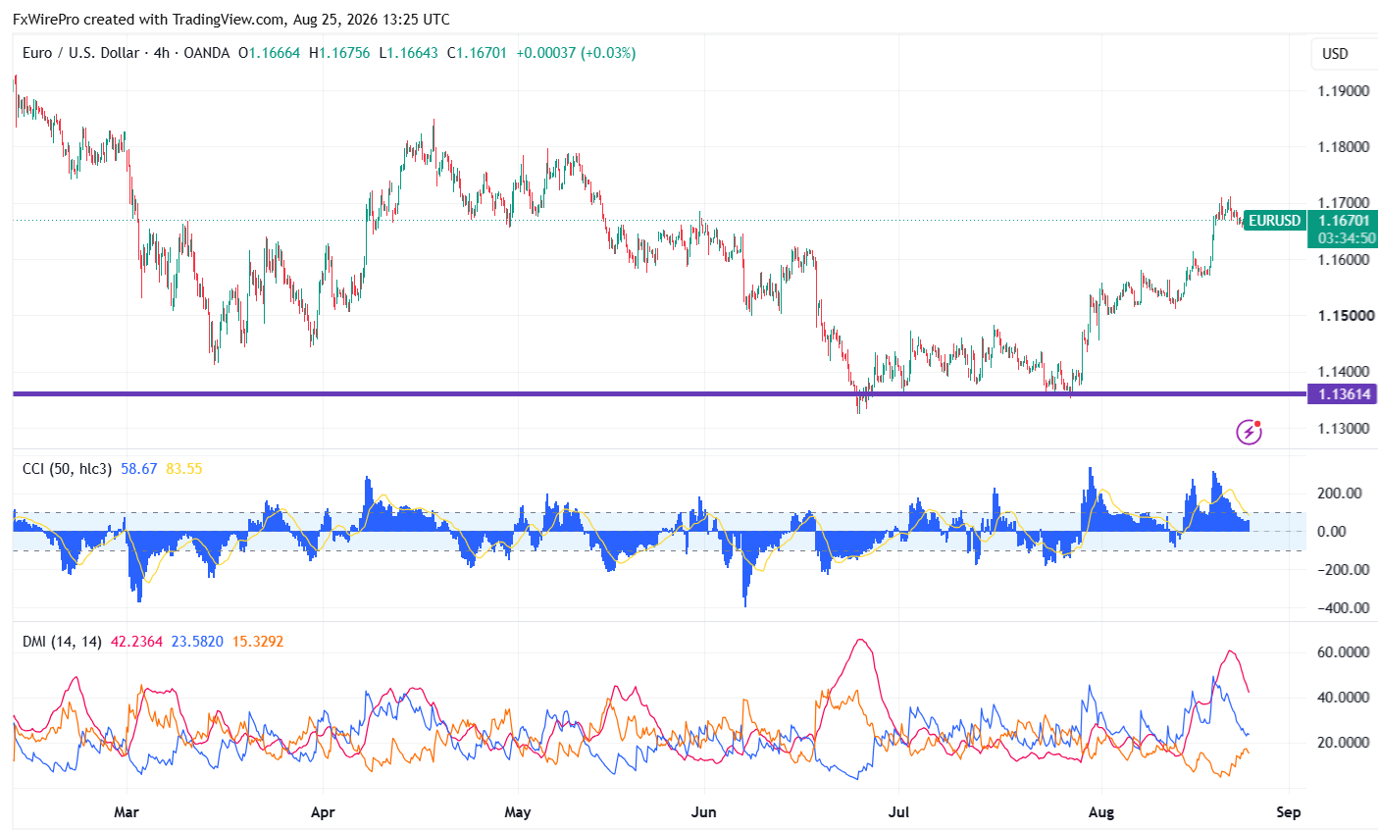Click the CCI value 58.67
The image size is (1378, 831).
pyautogui.click(x=139, y=469)
